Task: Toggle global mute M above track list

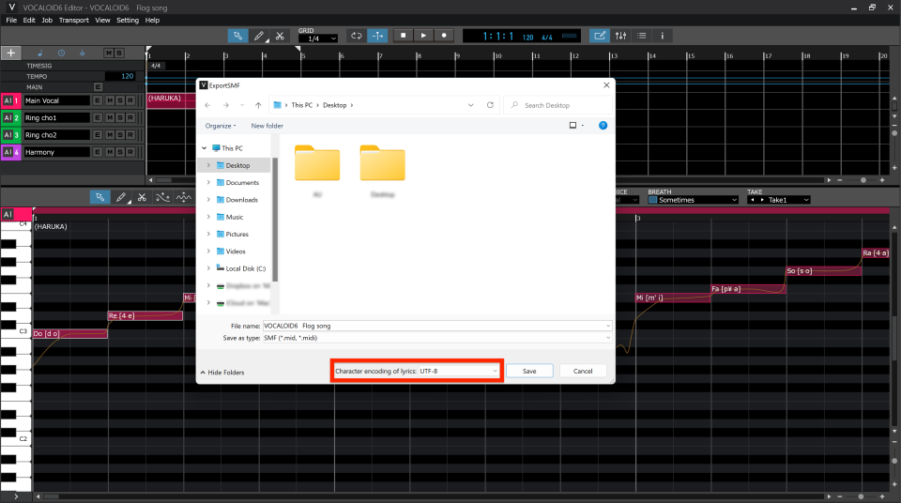Action: (109, 53)
